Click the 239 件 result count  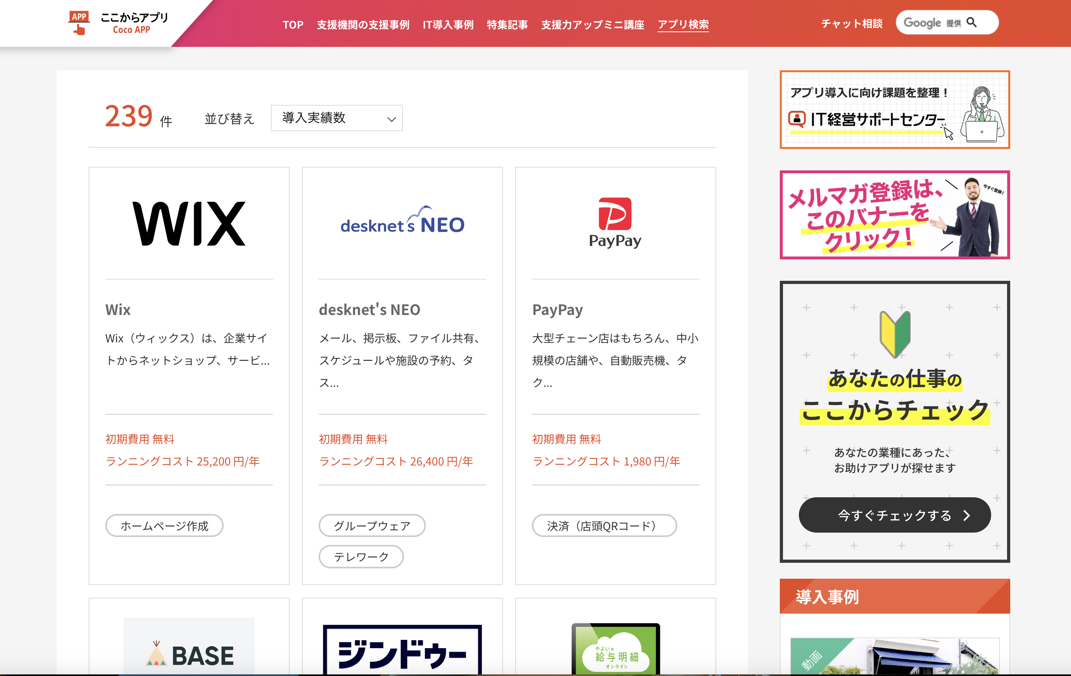click(x=138, y=116)
